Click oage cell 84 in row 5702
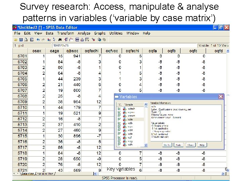This screenshot has height=181, width=242. pos(55,62)
